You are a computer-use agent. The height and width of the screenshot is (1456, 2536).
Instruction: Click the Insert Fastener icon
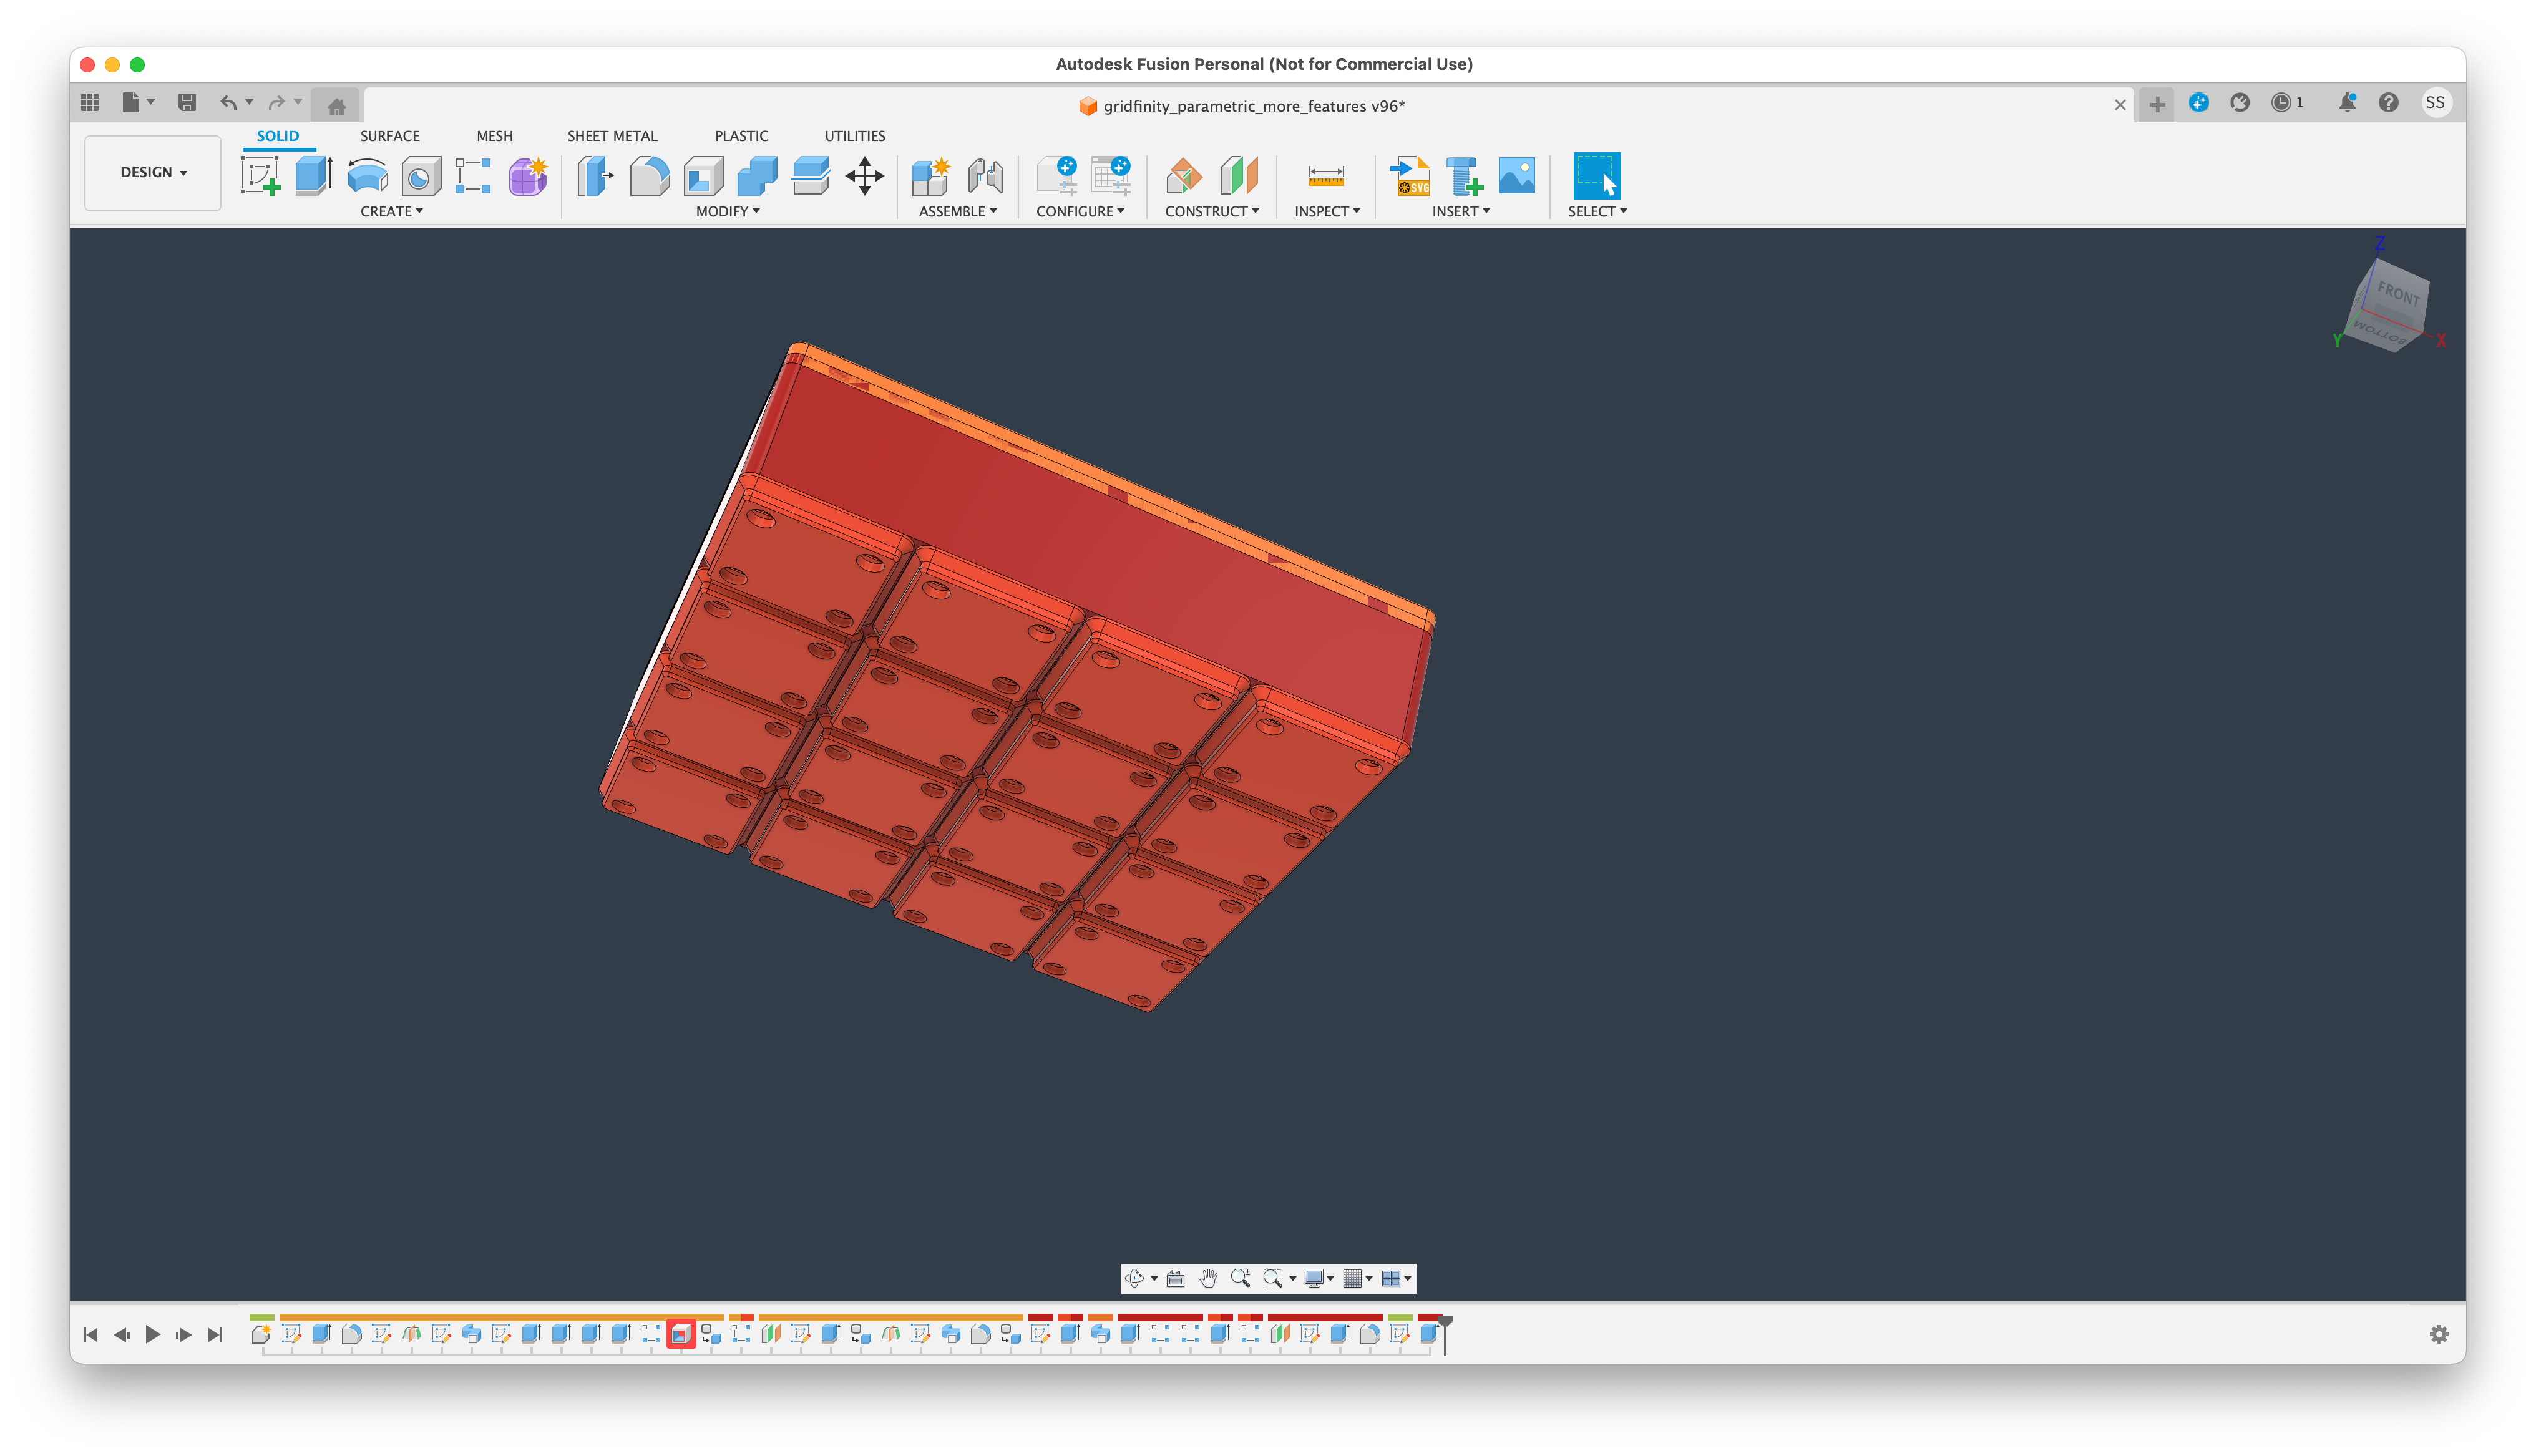click(x=1465, y=176)
